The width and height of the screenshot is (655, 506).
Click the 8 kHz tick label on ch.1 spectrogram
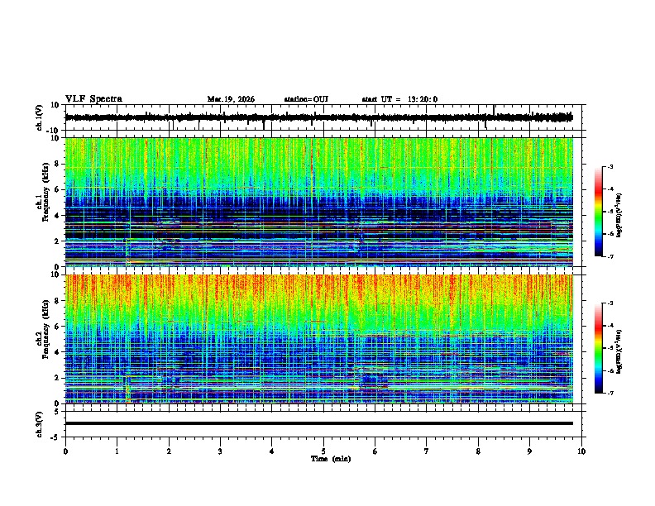pos(57,164)
